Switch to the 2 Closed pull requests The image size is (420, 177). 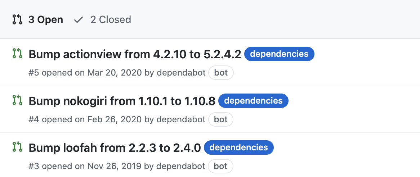(110, 19)
